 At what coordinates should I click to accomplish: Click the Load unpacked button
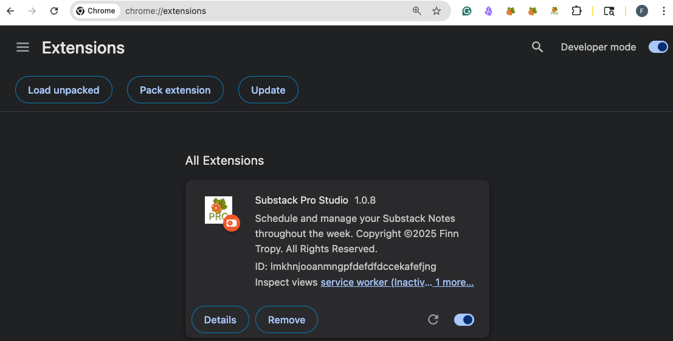[63, 90]
